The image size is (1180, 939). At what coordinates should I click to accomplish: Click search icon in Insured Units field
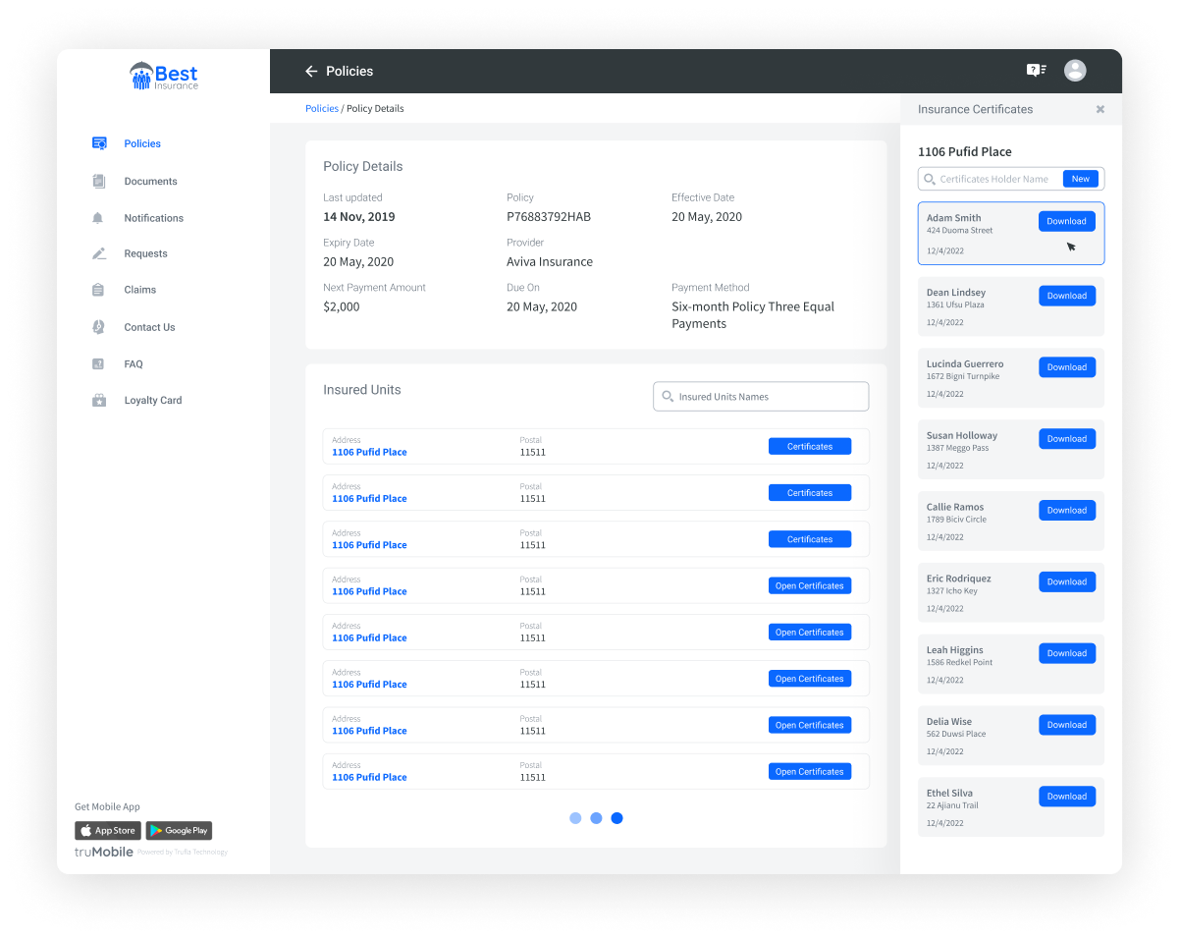pyautogui.click(x=668, y=397)
